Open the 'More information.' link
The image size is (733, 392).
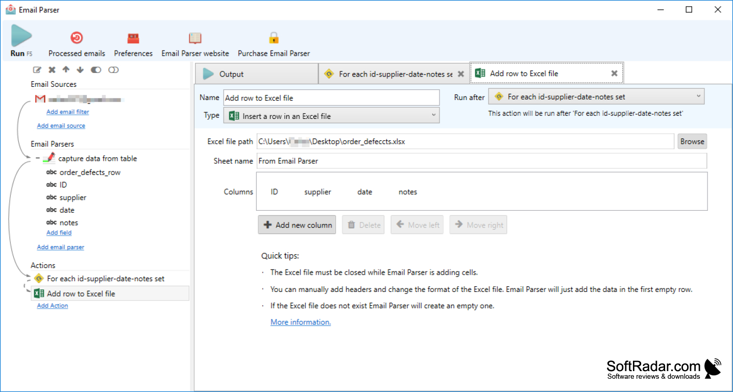click(x=301, y=322)
